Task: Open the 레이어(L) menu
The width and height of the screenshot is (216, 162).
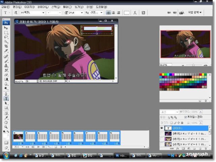Action: point(43,7)
